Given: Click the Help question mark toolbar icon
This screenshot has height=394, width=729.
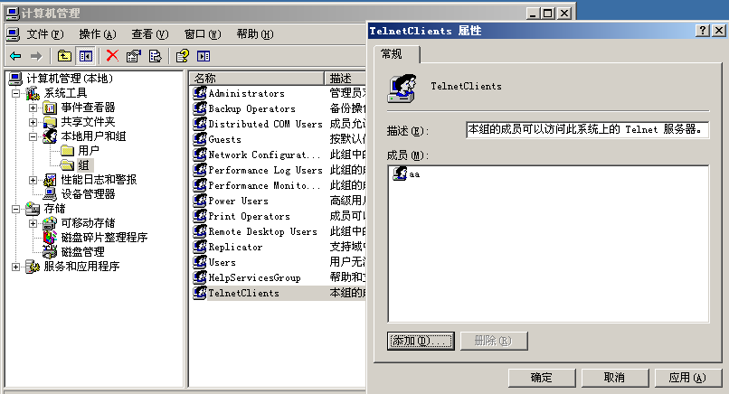Looking at the screenshot, I should 183,56.
